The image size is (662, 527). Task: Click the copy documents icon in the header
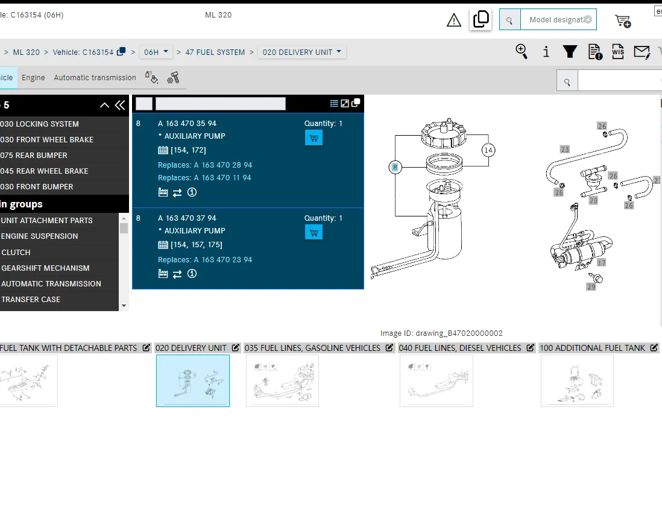click(481, 19)
